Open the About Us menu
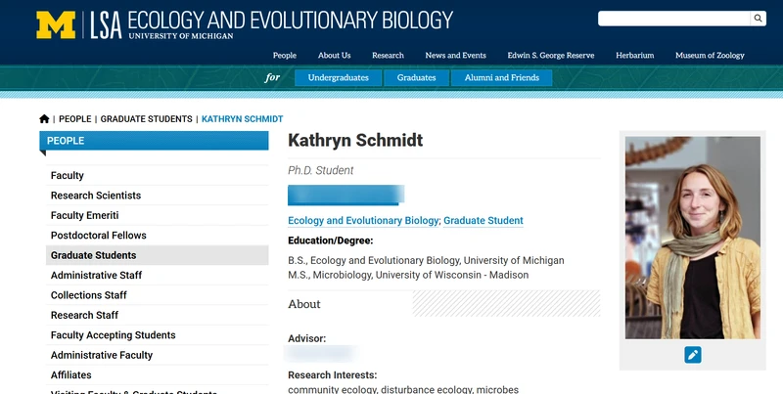783x394 pixels. (x=334, y=56)
